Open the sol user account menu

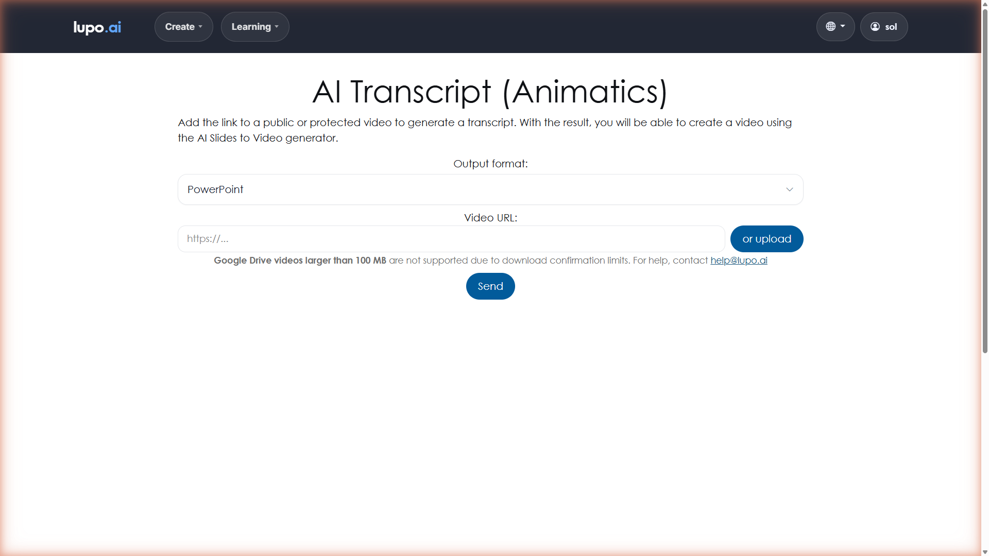pyautogui.click(x=884, y=27)
